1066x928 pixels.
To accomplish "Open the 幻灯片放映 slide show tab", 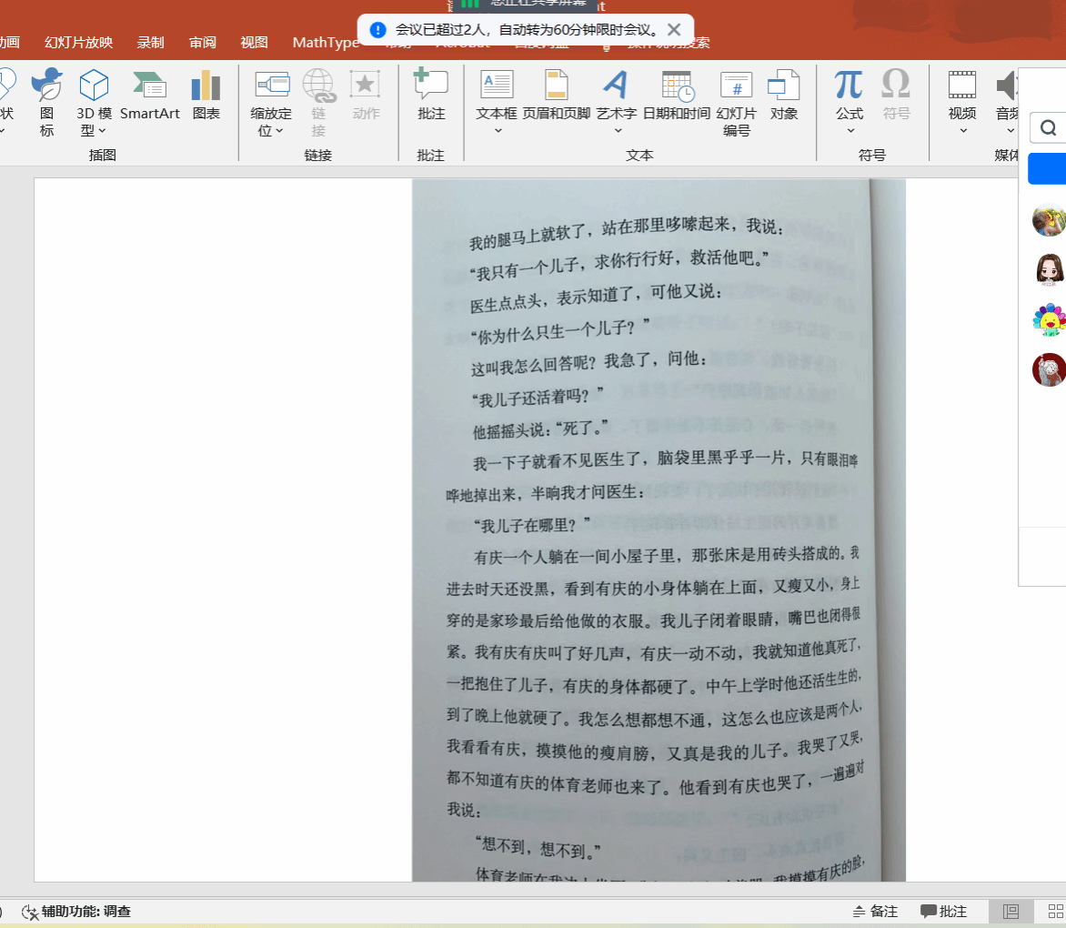I will coord(79,42).
